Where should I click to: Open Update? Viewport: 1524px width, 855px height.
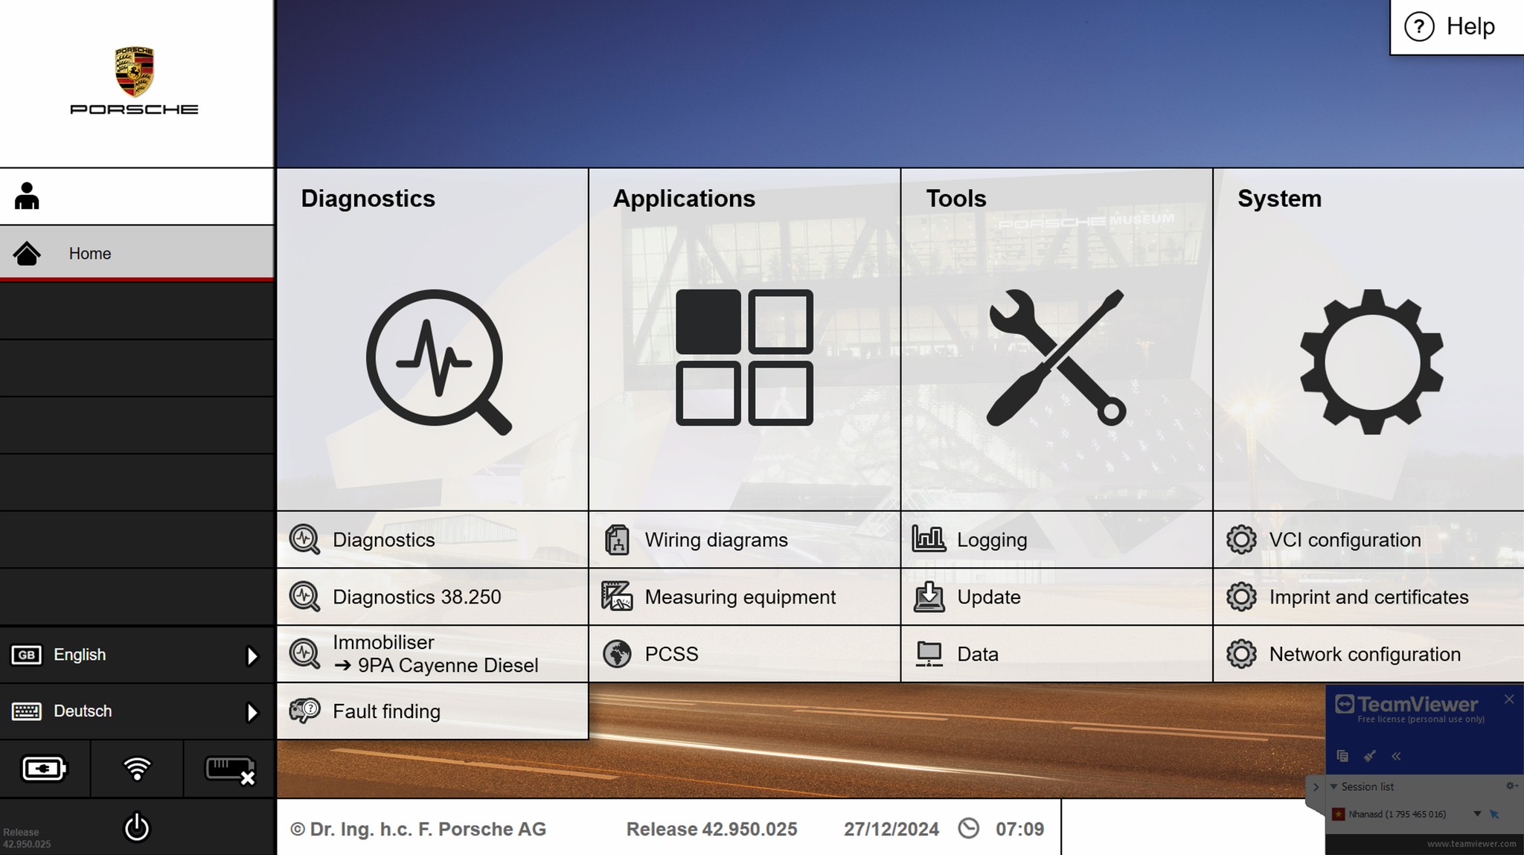click(x=1056, y=597)
